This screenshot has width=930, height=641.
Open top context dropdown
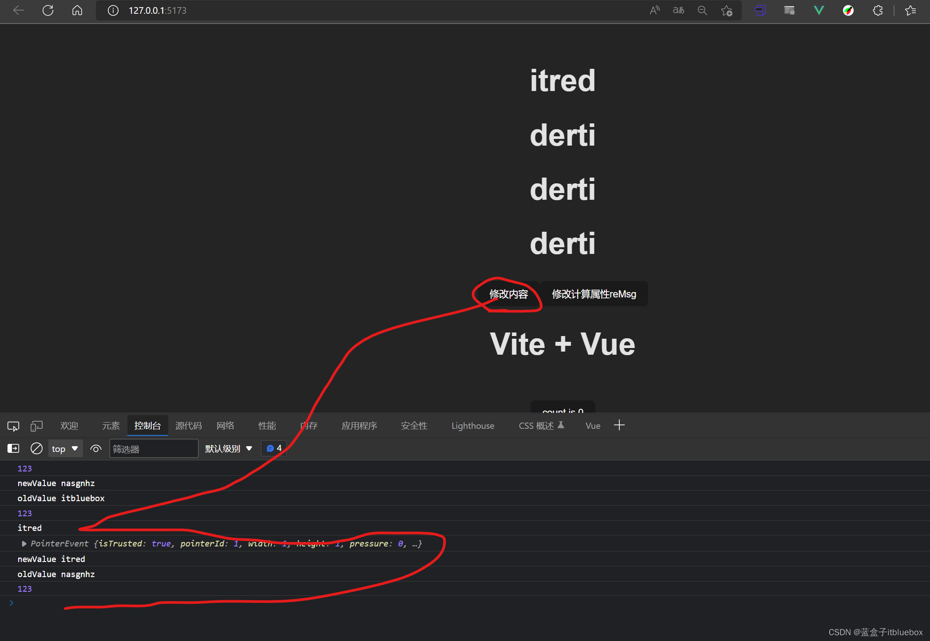[65, 448]
